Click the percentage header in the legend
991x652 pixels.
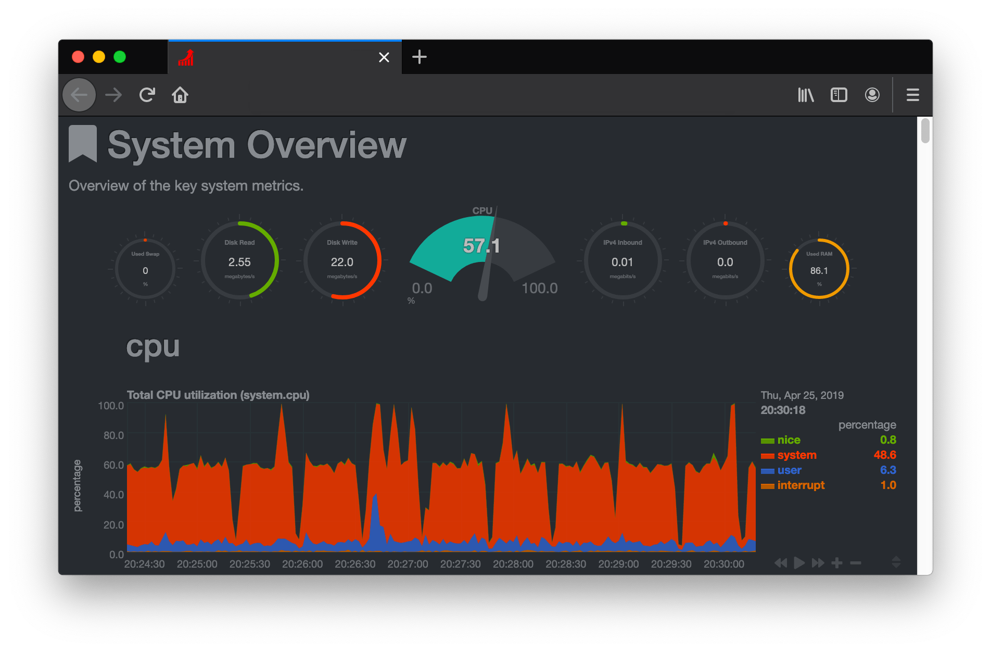pyautogui.click(x=867, y=425)
